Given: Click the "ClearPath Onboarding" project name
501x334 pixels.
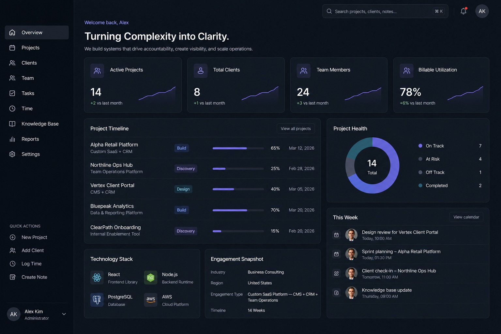Looking at the screenshot, I should (x=115, y=227).
